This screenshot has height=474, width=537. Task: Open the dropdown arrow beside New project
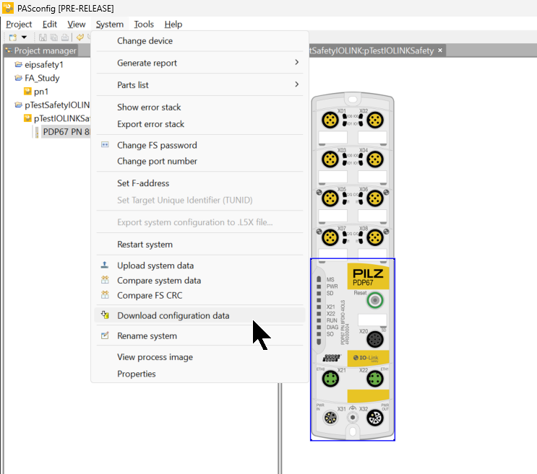tap(24, 38)
